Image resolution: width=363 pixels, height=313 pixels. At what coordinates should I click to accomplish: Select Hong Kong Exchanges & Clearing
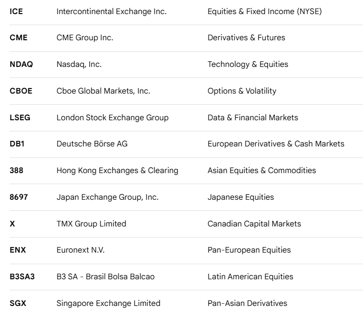[x=117, y=171]
